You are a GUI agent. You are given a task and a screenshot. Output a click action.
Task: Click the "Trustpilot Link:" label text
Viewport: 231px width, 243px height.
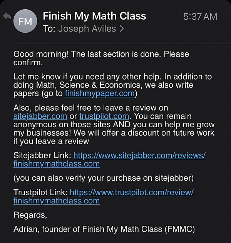40,192
